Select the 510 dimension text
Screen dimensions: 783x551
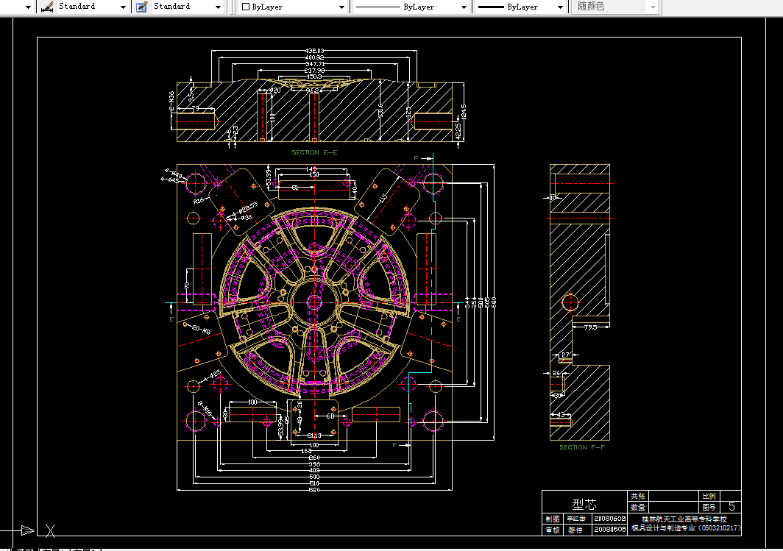pos(314,483)
